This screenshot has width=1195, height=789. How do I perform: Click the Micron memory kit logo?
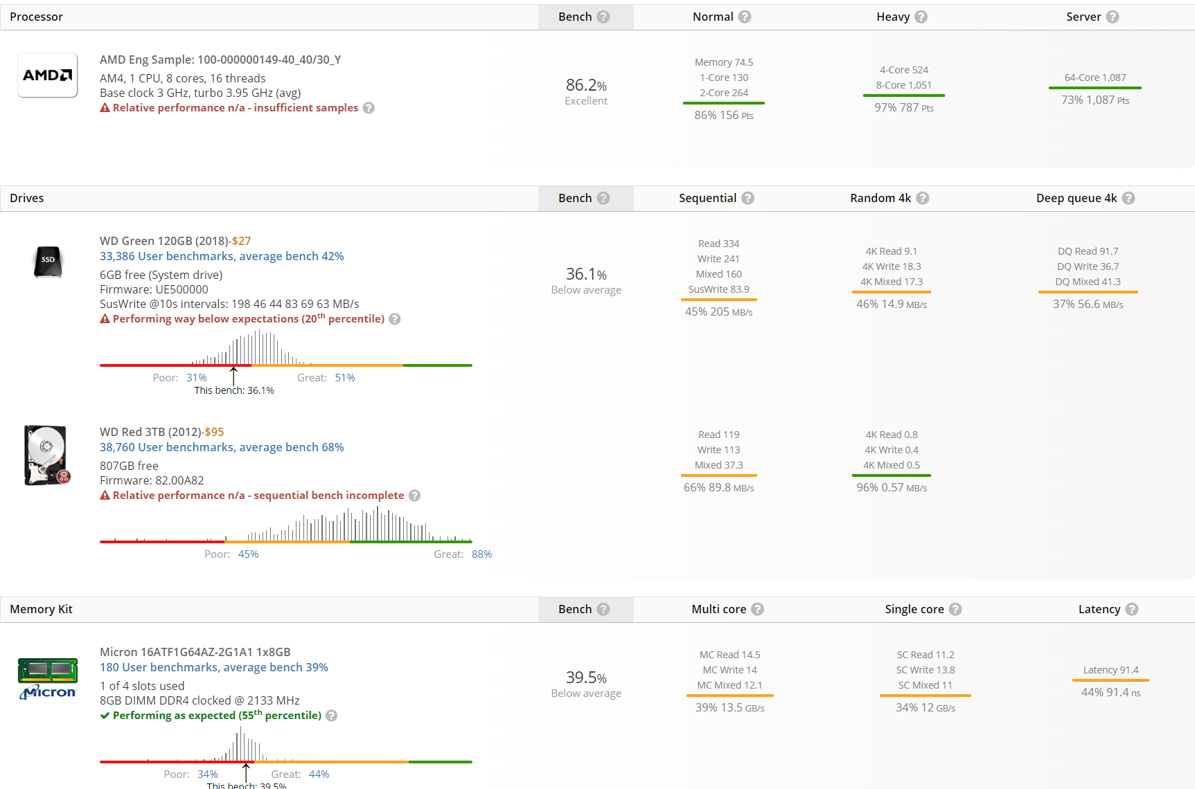pyautogui.click(x=47, y=678)
